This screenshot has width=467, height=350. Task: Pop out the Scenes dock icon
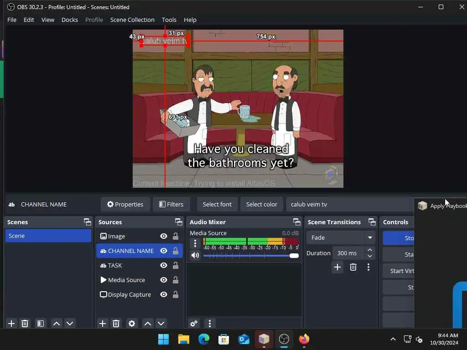pyautogui.click(x=87, y=222)
